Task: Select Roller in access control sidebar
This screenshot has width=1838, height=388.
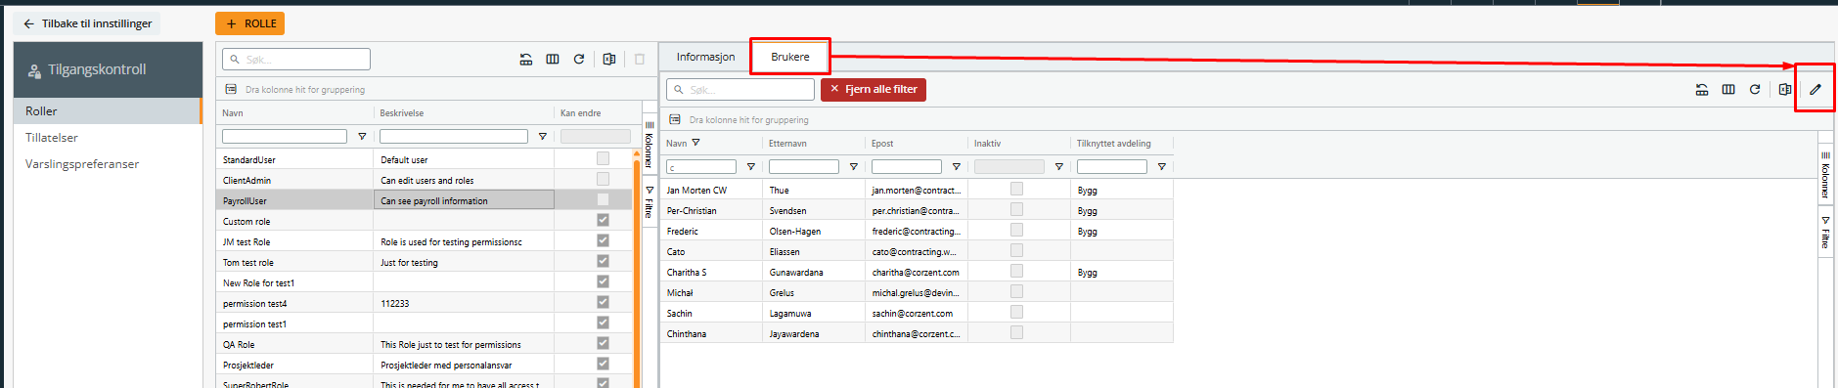Action: 108,111
